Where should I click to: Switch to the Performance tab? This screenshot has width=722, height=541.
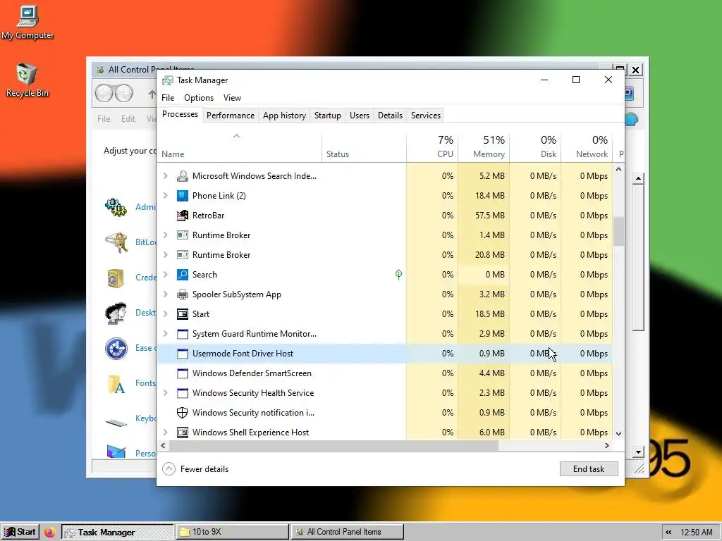click(231, 116)
